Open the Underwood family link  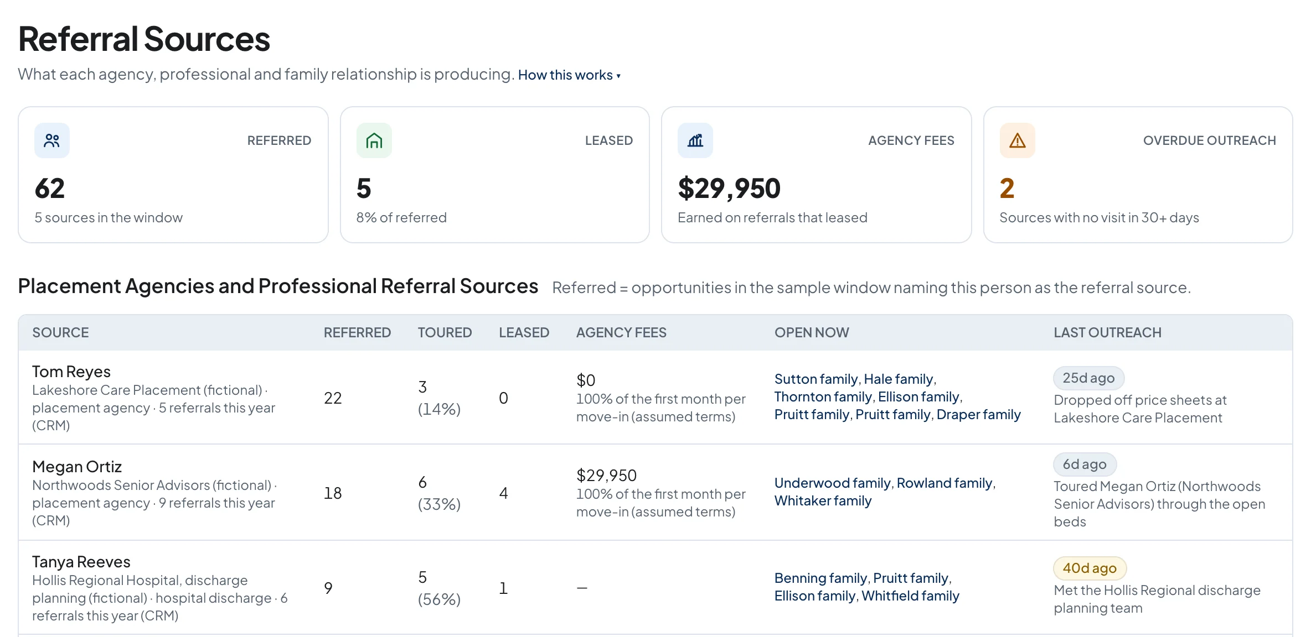[833, 483]
